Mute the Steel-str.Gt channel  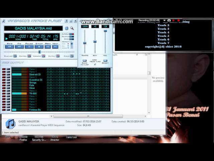(4, 74)
